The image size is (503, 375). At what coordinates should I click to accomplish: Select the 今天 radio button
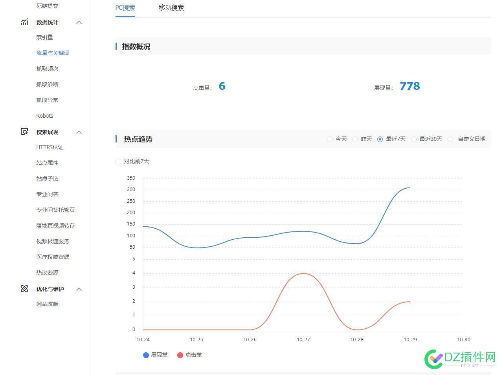pyautogui.click(x=330, y=139)
